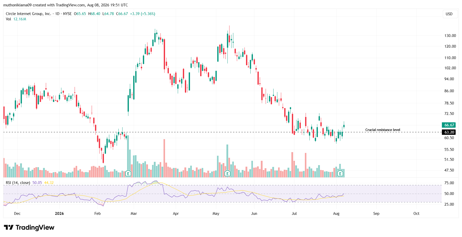Click the RSI 25.00 axis label
Image resolution: width=462 pixels, height=237 pixels.
pos(449,204)
